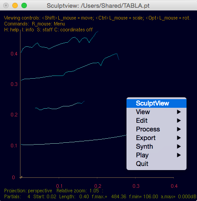Image resolution: width=197 pixels, height=201 pixels.
Task: Click the SculptView menu header
Action: point(157,103)
